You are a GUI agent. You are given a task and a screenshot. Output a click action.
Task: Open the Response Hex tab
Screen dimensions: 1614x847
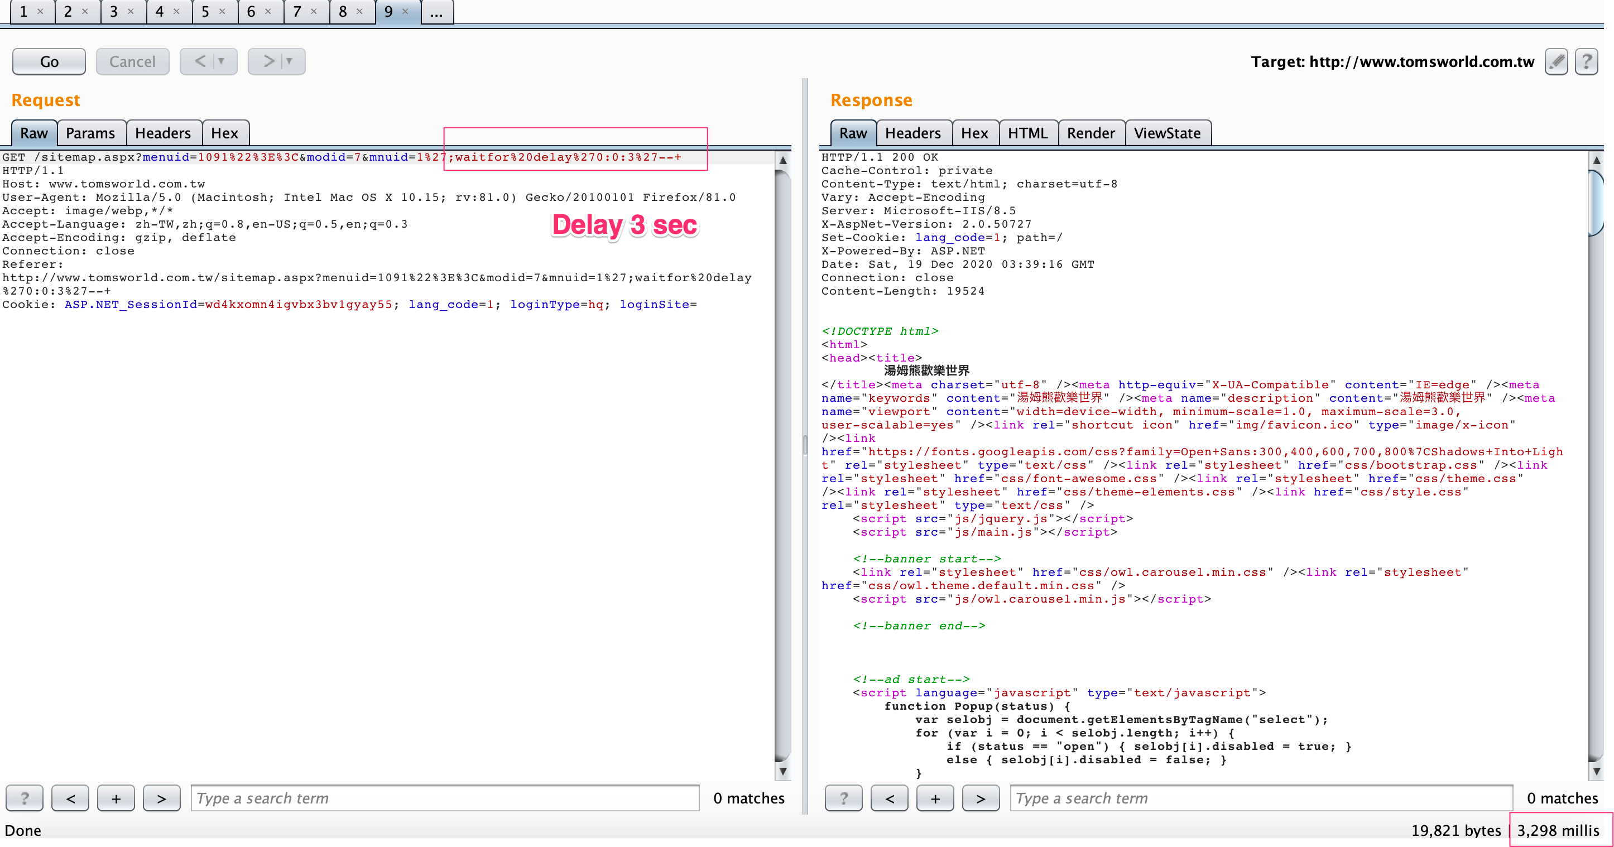974,133
